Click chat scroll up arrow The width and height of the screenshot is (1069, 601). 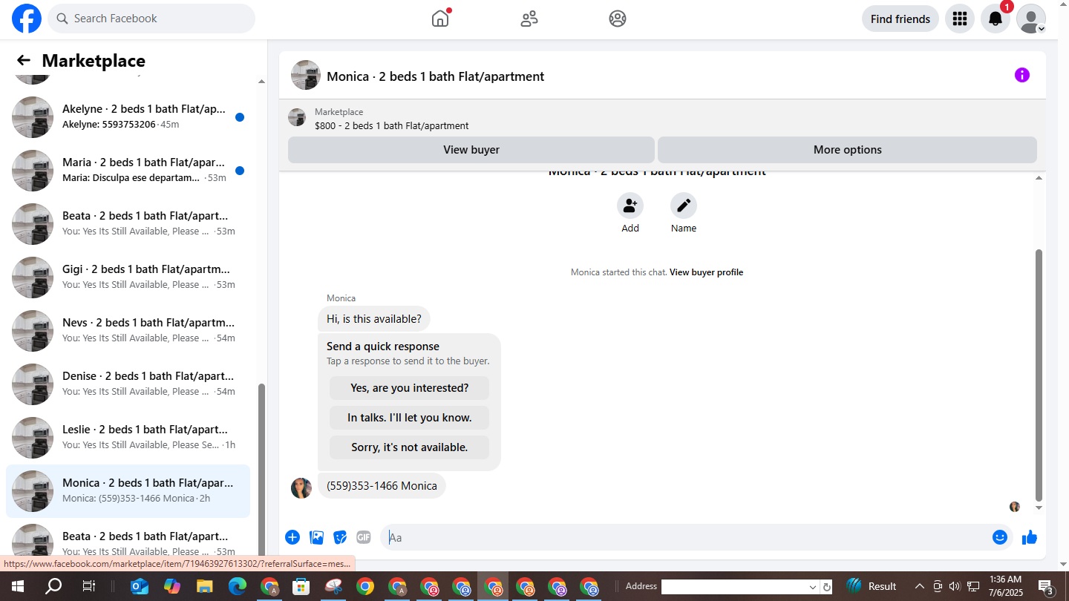(x=1039, y=177)
